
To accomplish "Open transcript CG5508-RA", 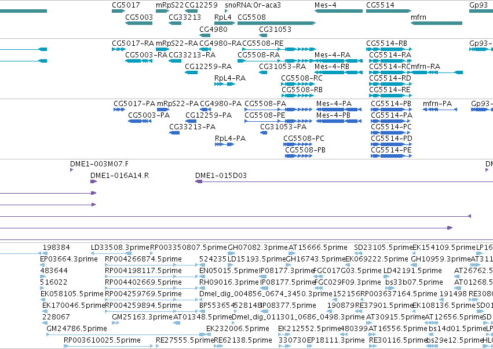I will 276,61.
